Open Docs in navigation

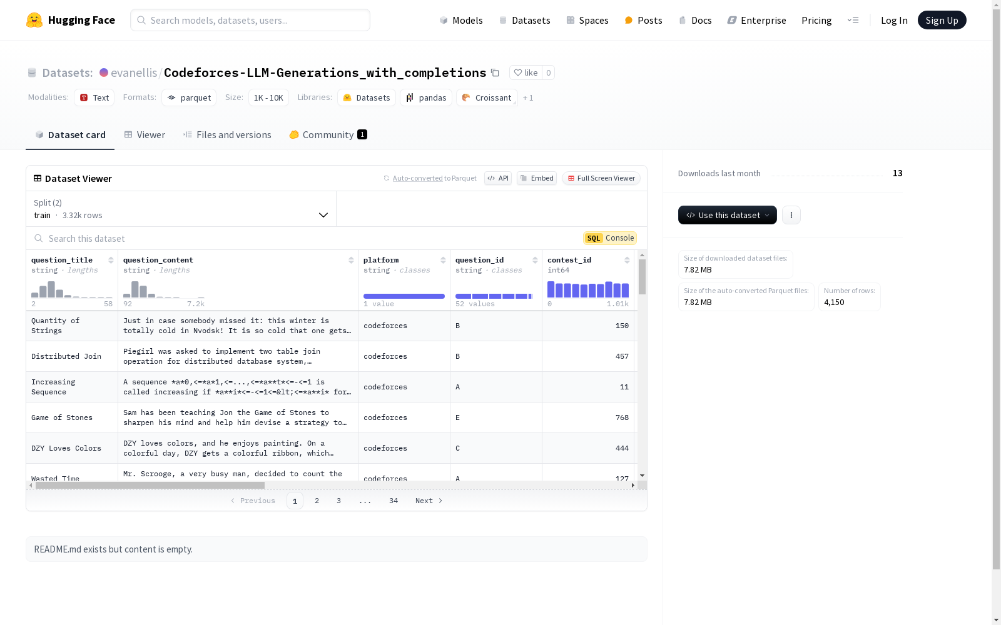coord(695,20)
